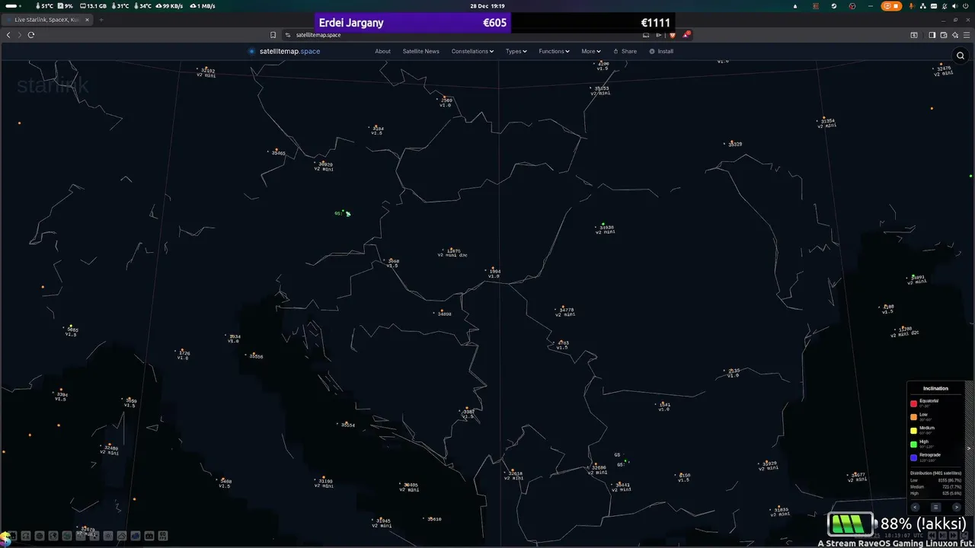Screen dimensions: 975x548
Task: Click the 13.1 GB memory indicator
Action: [x=92, y=6]
